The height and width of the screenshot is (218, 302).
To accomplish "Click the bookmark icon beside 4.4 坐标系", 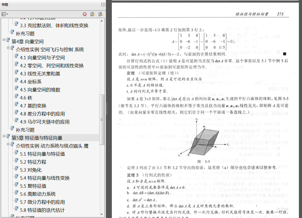I will 17,80.
